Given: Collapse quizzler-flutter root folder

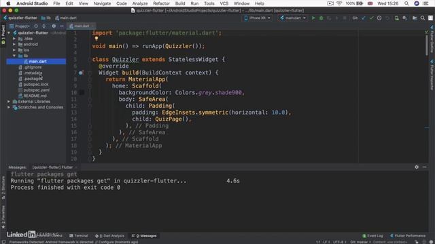Looking at the screenshot, I should (9, 33).
